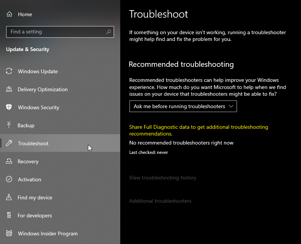301x244 pixels.
Task: Click 'View troubleshooting history' link
Action: pyautogui.click(x=163, y=178)
